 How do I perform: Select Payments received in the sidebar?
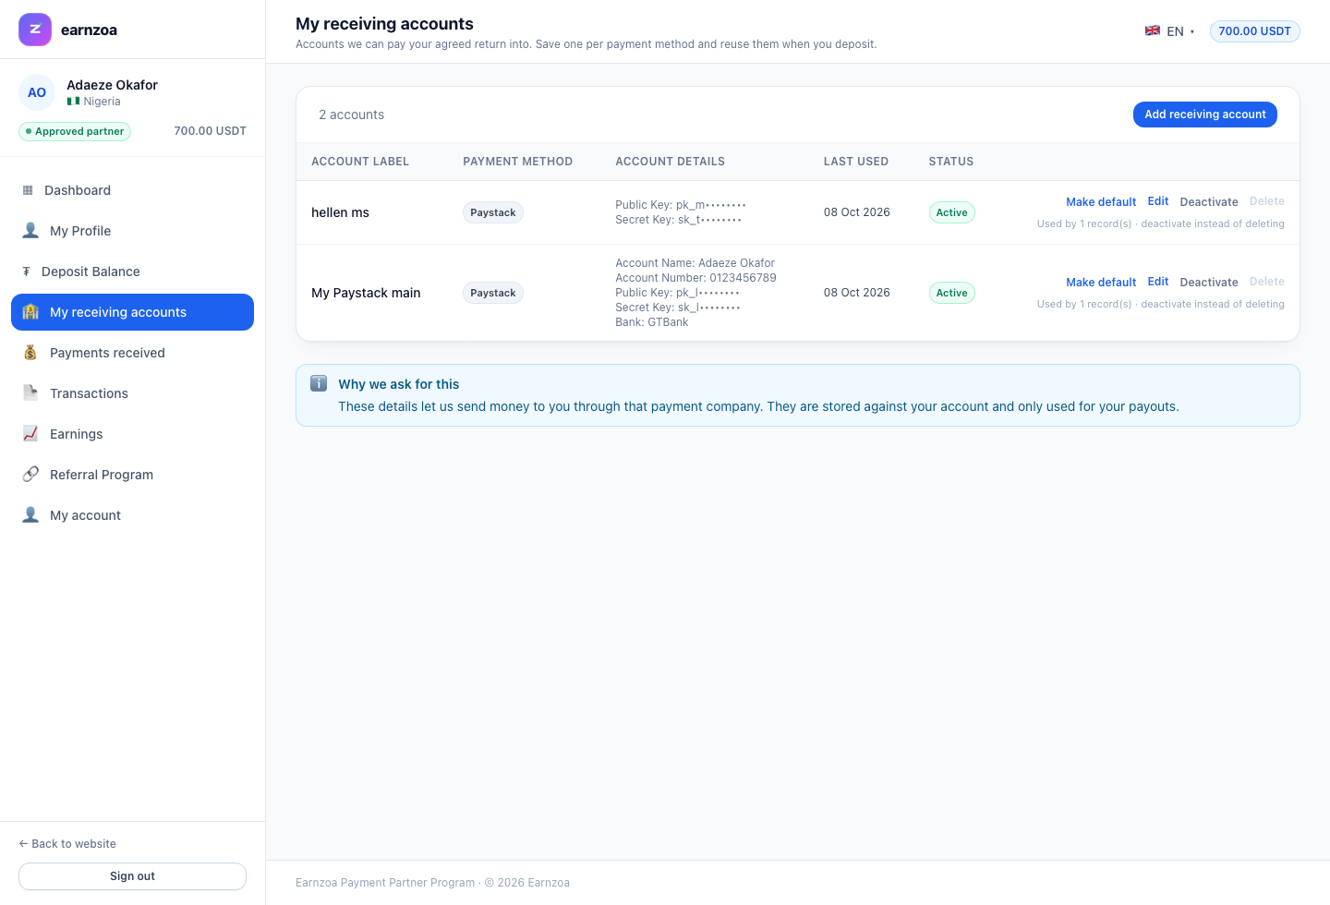coord(132,353)
